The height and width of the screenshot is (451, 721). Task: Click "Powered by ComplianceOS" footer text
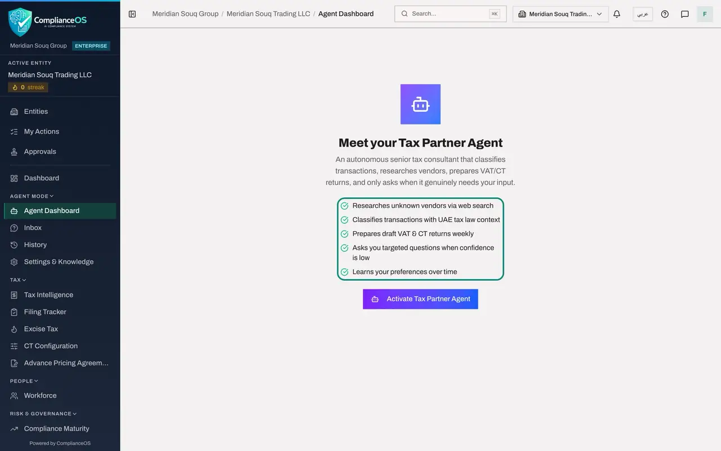point(60,443)
